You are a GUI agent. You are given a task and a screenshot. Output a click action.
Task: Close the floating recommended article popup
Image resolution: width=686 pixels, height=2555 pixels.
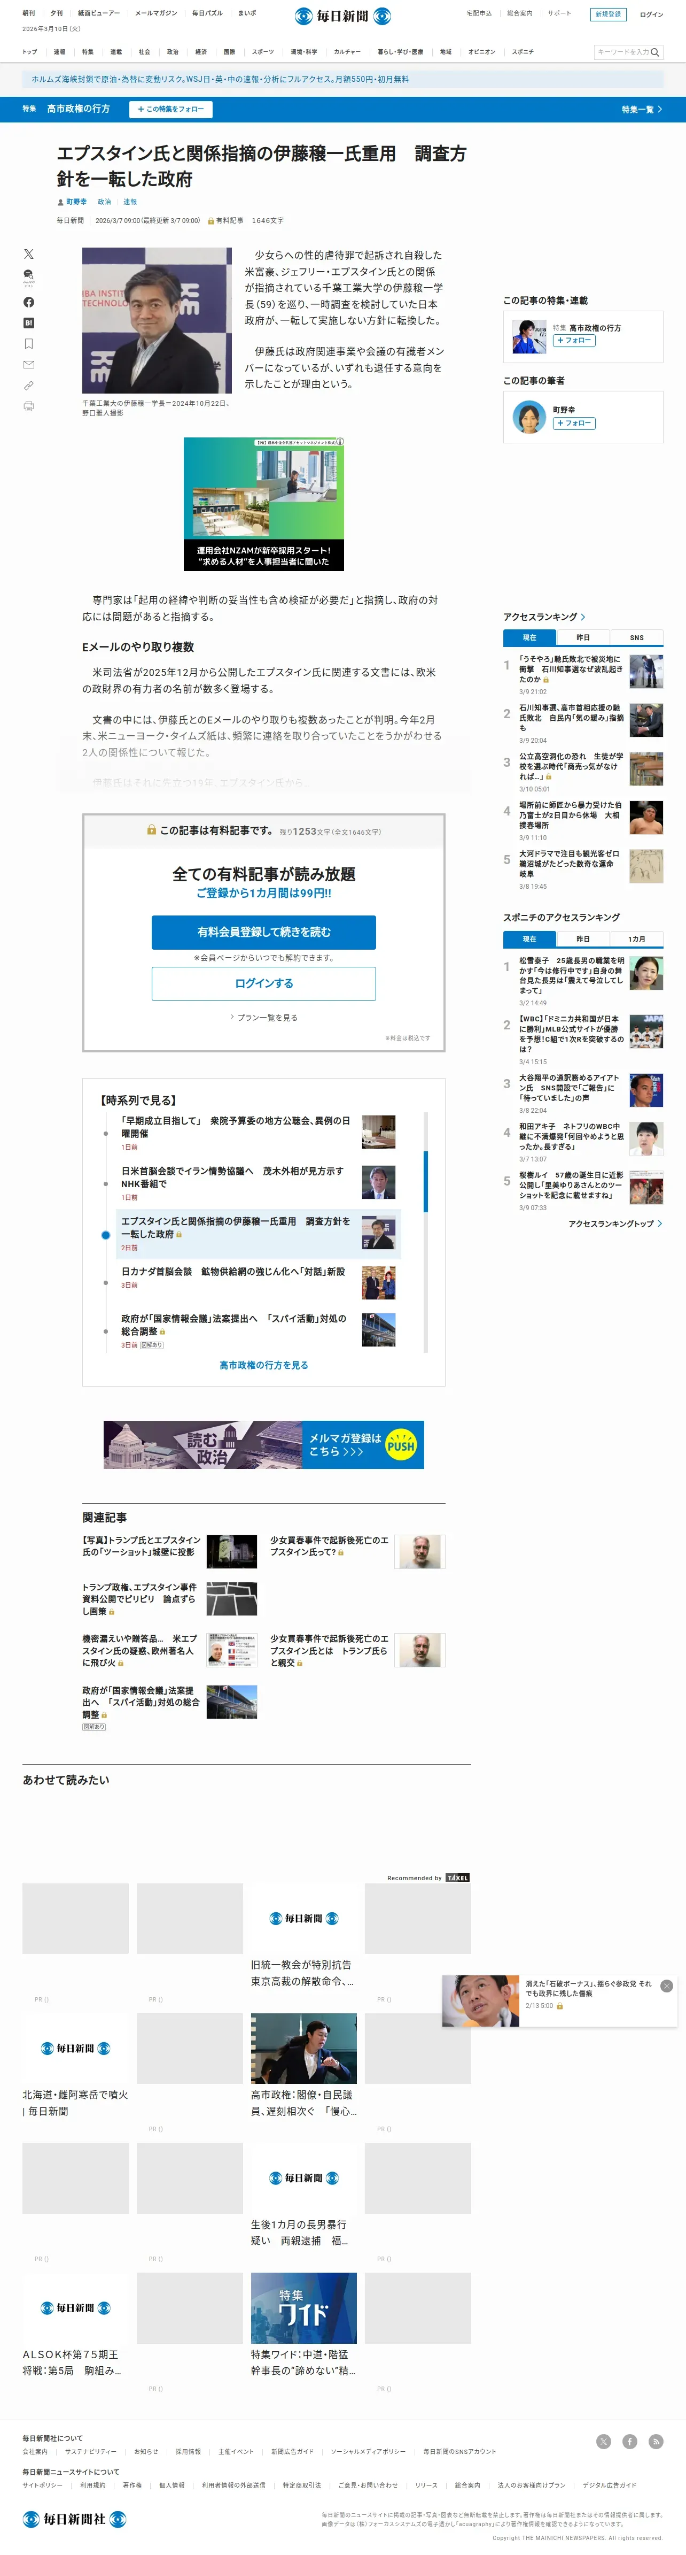click(x=666, y=1985)
